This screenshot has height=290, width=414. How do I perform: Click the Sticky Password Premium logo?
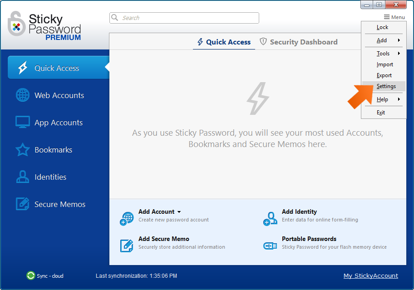tap(43, 25)
